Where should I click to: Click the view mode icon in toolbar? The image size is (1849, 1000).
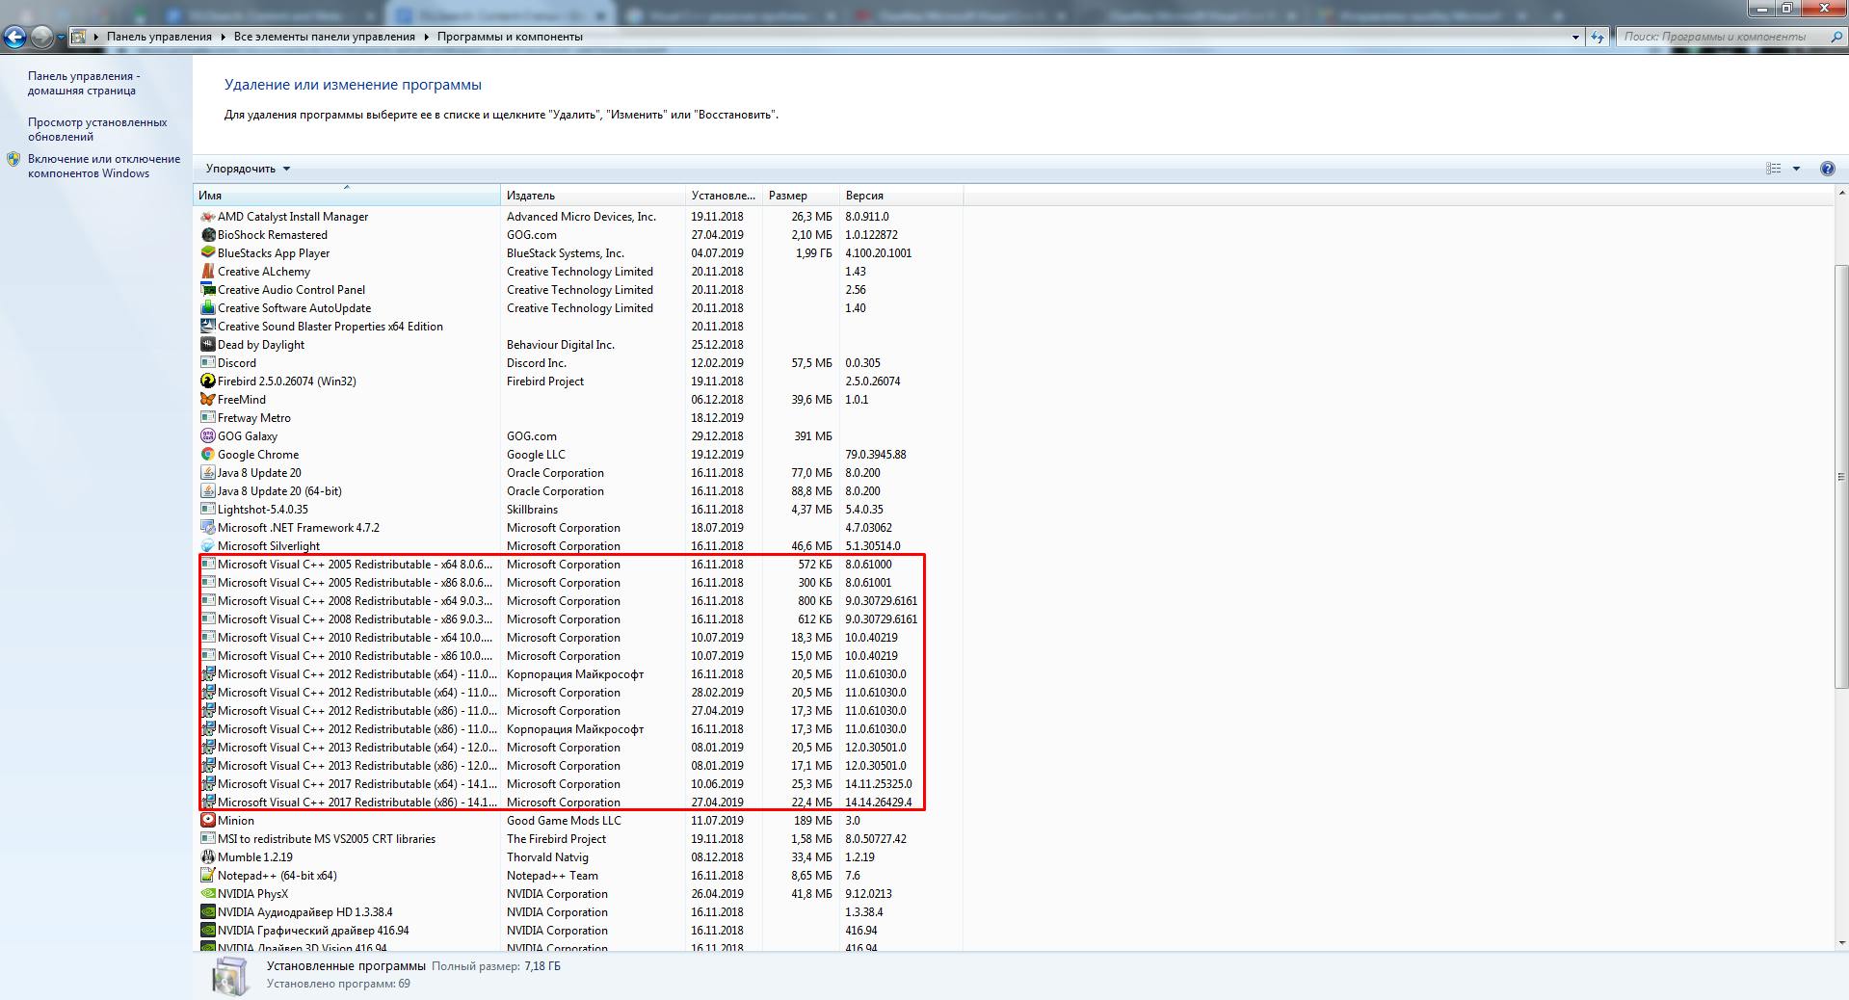1773,169
